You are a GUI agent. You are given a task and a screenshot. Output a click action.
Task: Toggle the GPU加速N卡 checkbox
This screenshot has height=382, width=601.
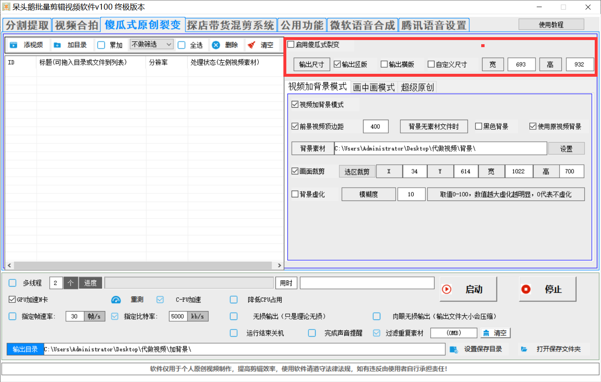click(x=12, y=299)
